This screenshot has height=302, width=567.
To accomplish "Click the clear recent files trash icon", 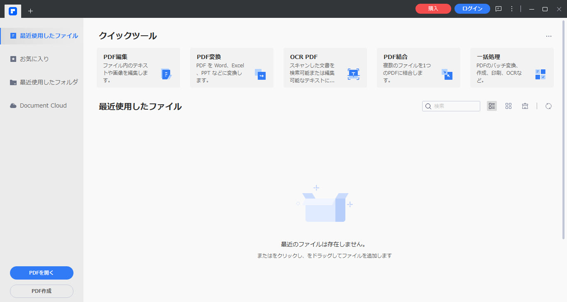I will coord(525,106).
